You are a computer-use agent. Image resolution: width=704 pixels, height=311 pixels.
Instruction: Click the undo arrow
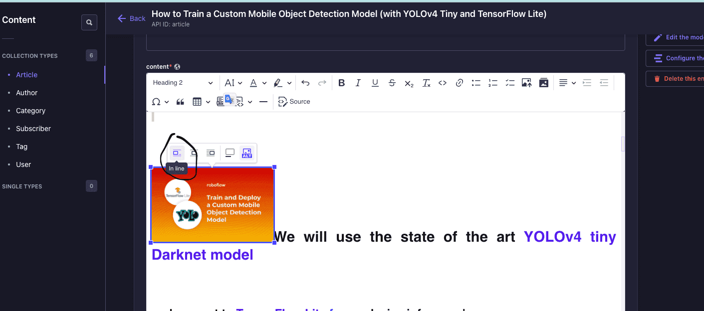(305, 83)
